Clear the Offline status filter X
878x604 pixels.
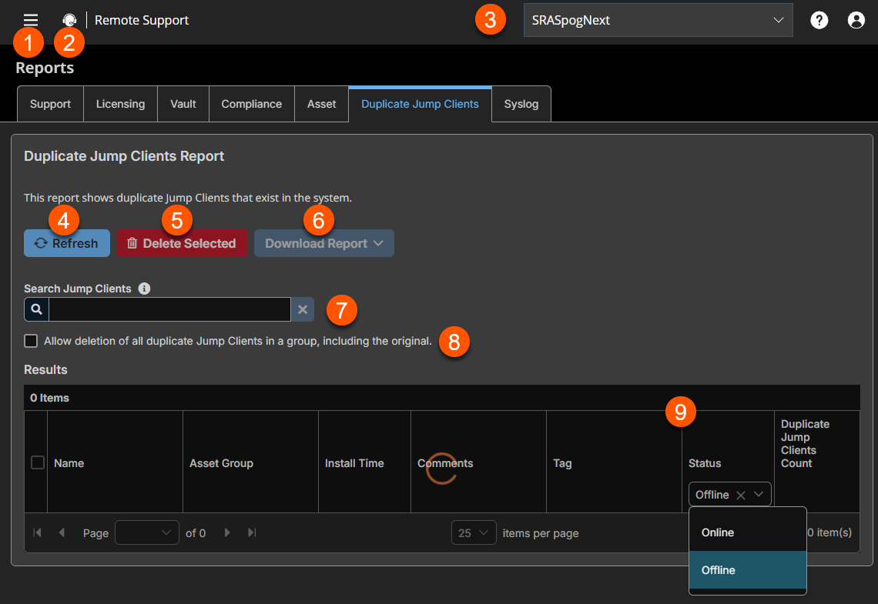point(741,495)
